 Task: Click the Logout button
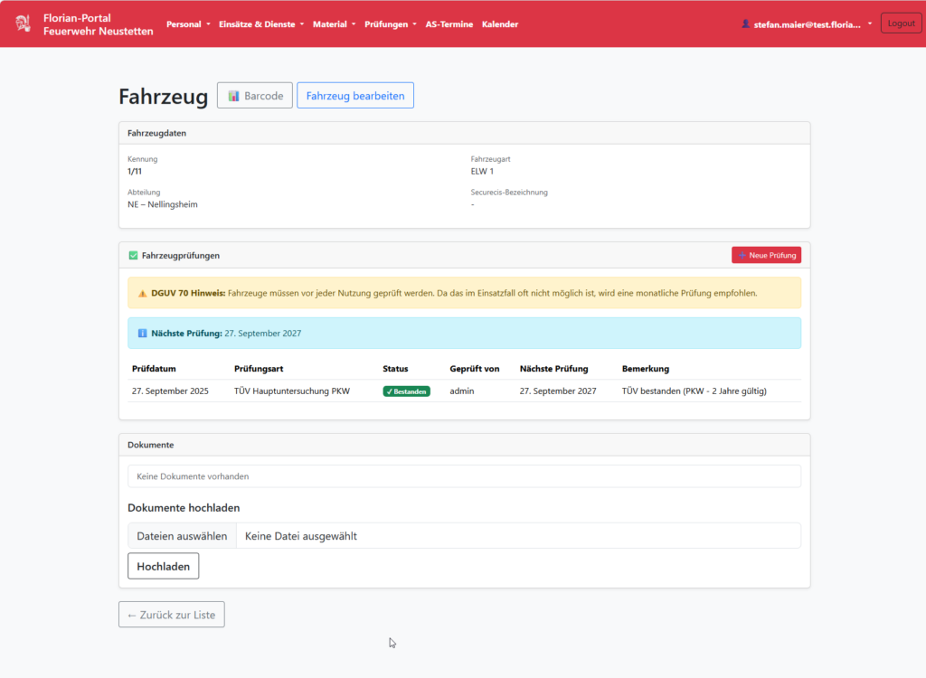[901, 24]
